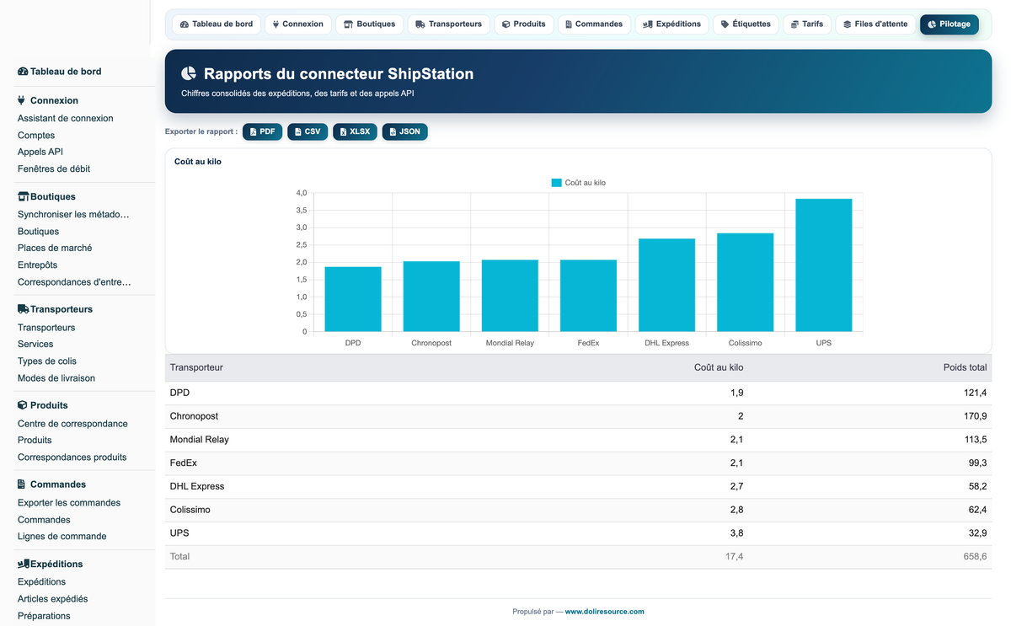Open the Assistant de connexion link
This screenshot has width=1011, height=626.
point(66,119)
